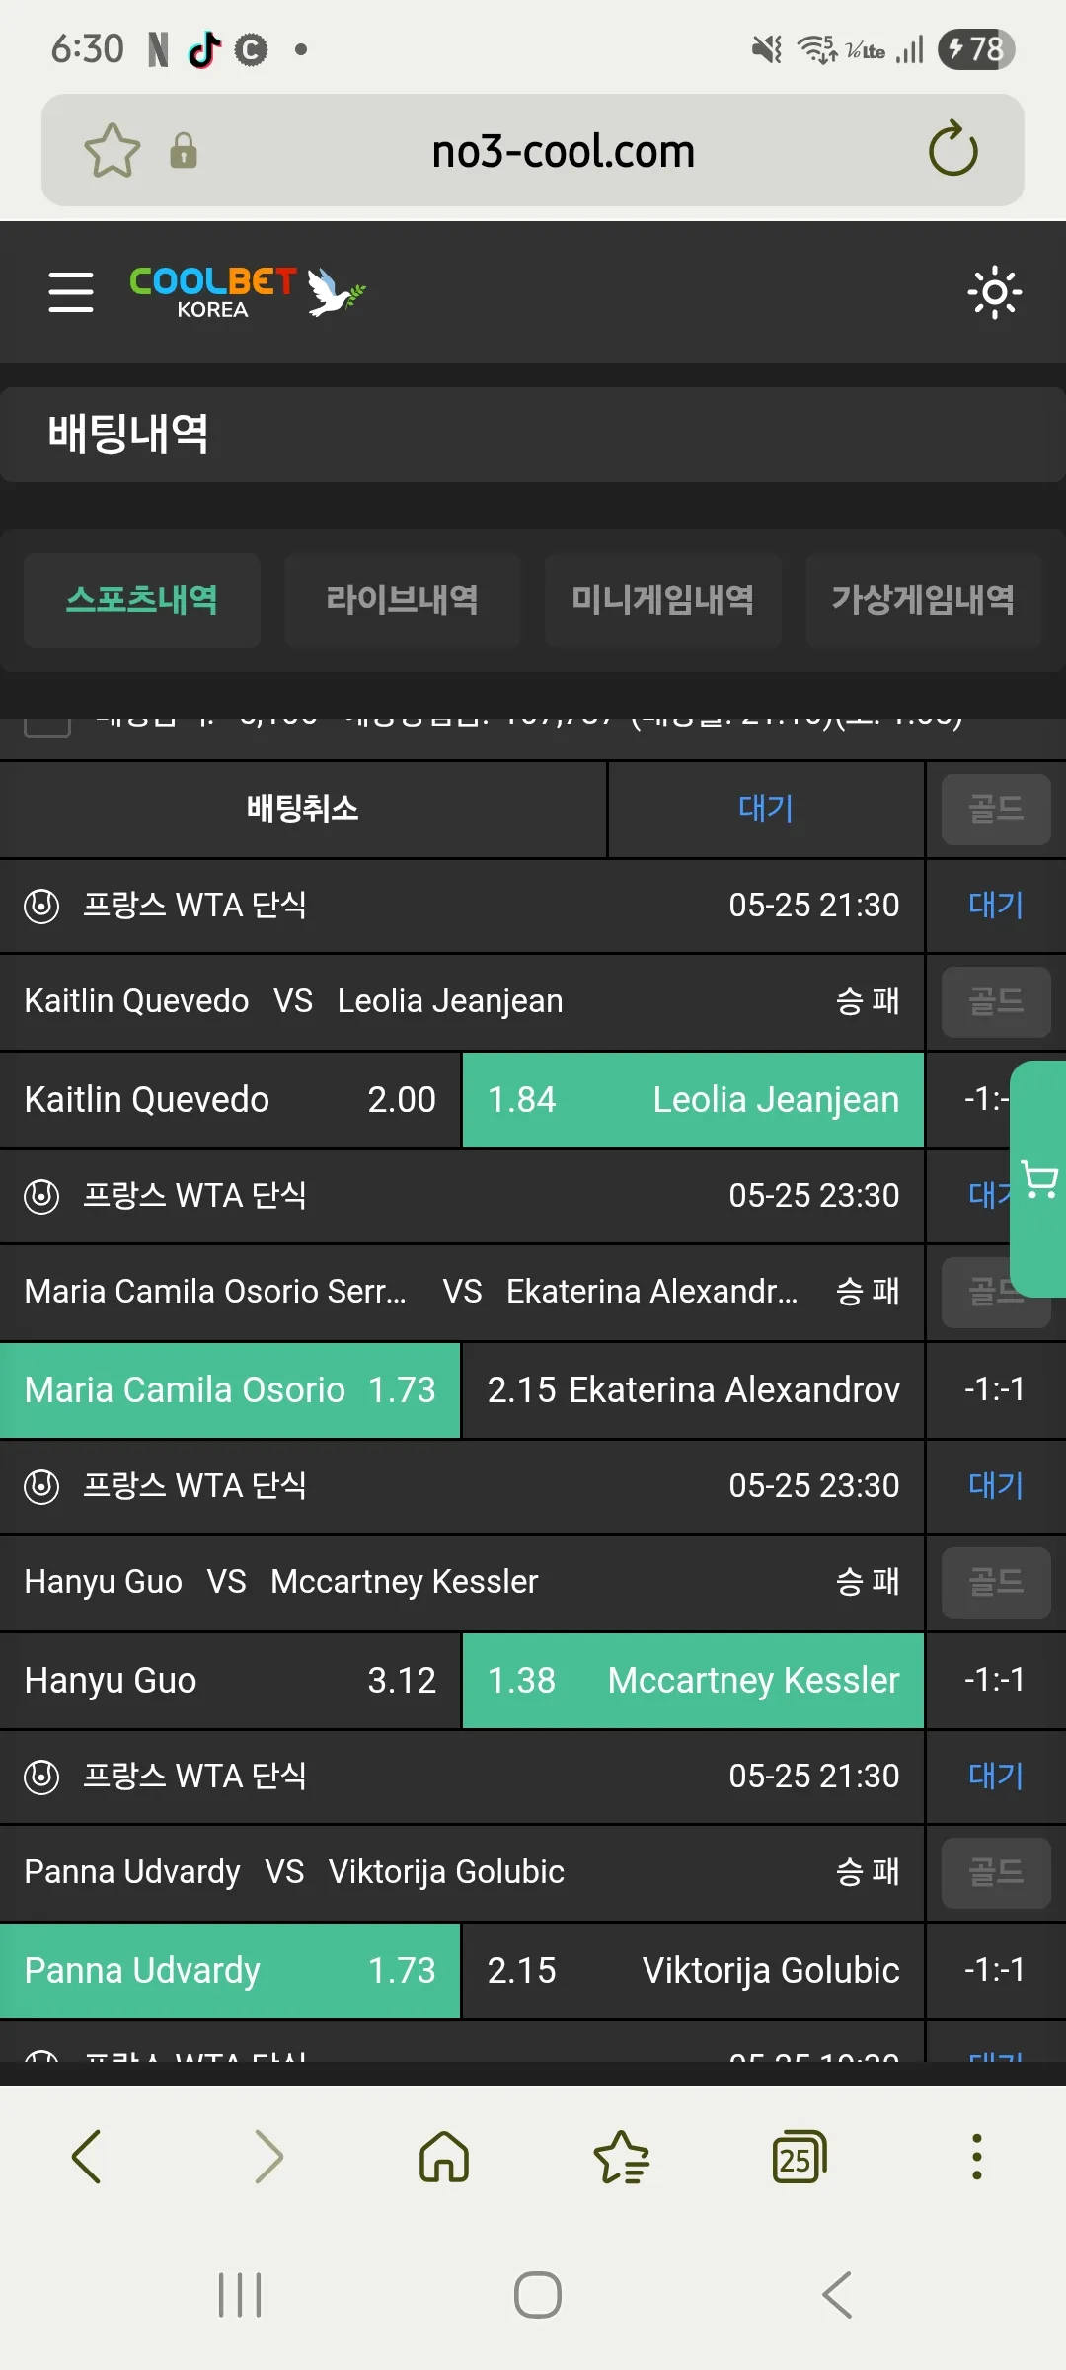This screenshot has width=1066, height=2370.
Task: Select the Hanyu Guo 3.12 odds cell
Action: tap(230, 1680)
